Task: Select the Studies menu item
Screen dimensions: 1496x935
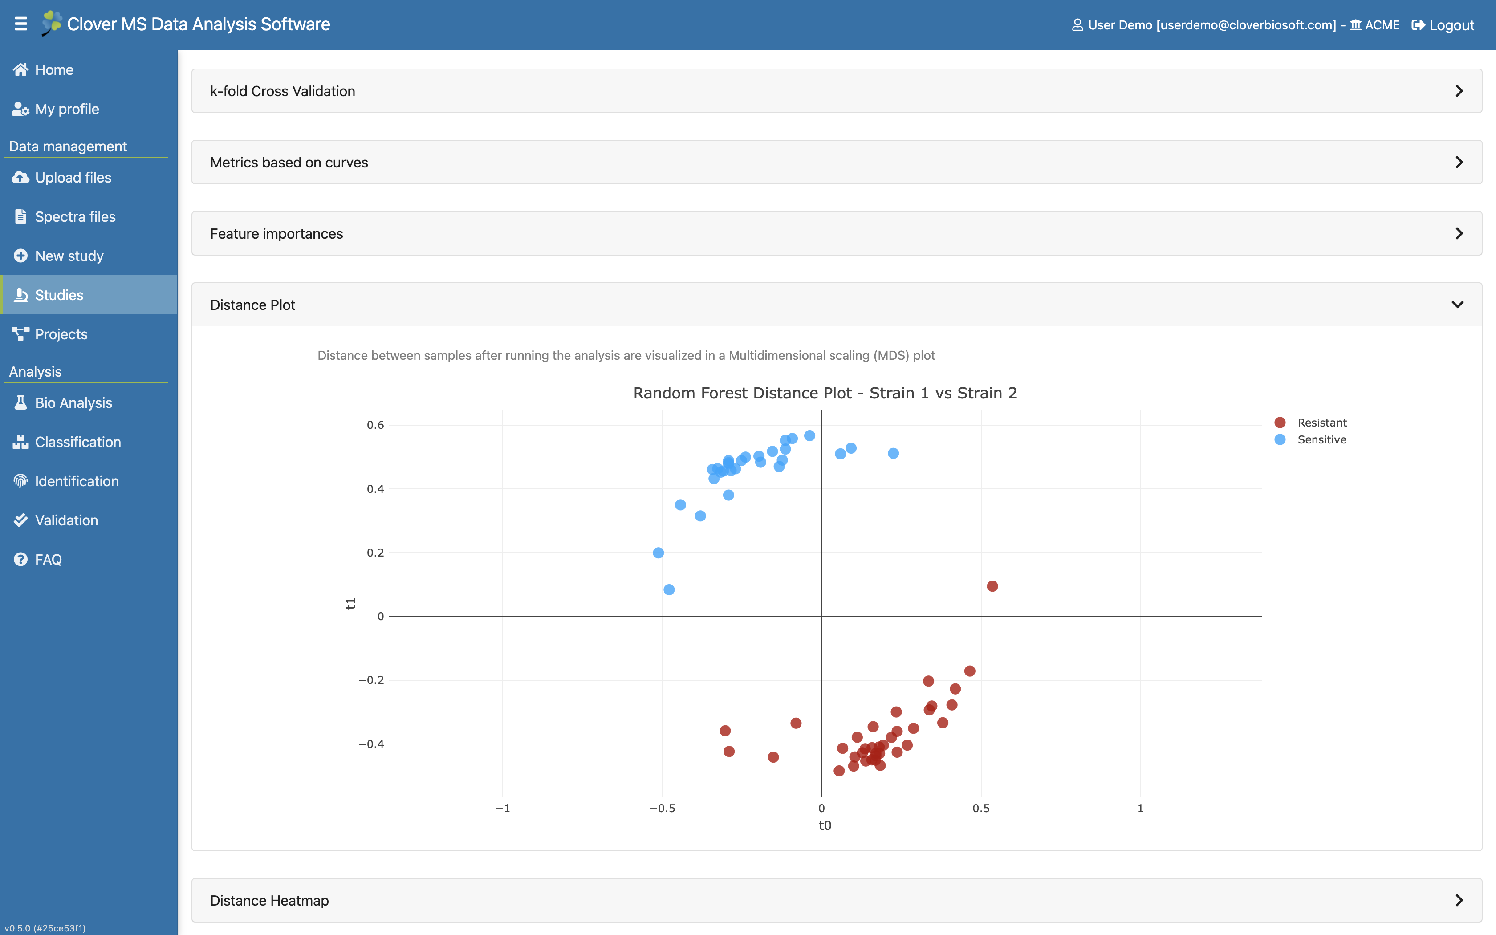Action: pos(89,295)
